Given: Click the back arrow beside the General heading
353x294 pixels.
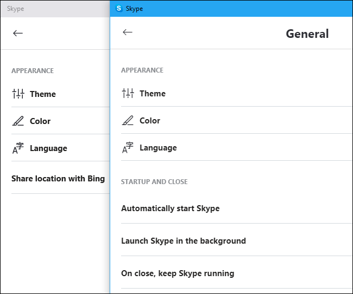Looking at the screenshot, I should (128, 32).
